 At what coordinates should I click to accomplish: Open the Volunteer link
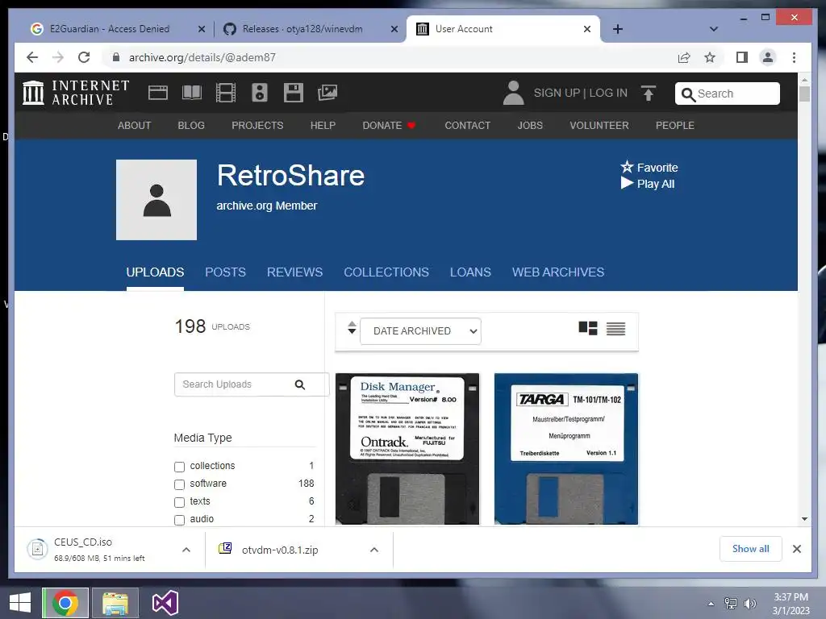point(599,125)
